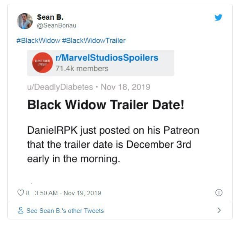This screenshot has height=226, width=238.
Task: Click the like count of 8
Action: [x=27, y=193]
